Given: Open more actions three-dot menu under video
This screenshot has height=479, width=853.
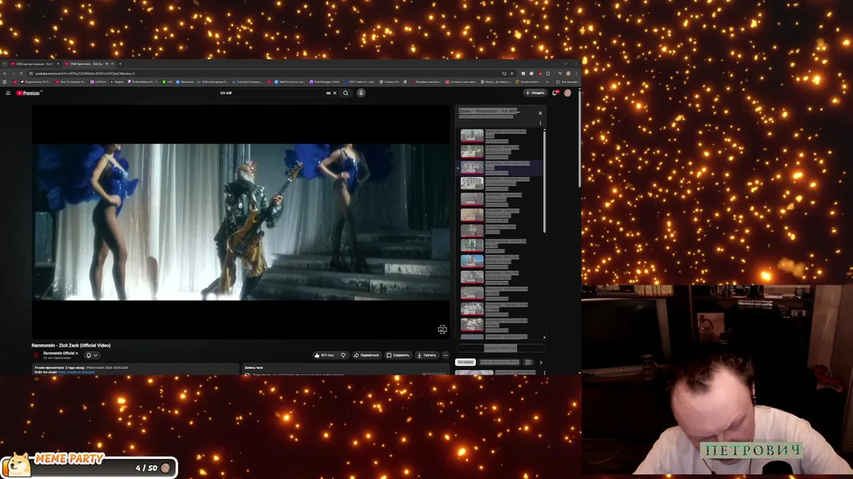Looking at the screenshot, I should click(x=445, y=355).
